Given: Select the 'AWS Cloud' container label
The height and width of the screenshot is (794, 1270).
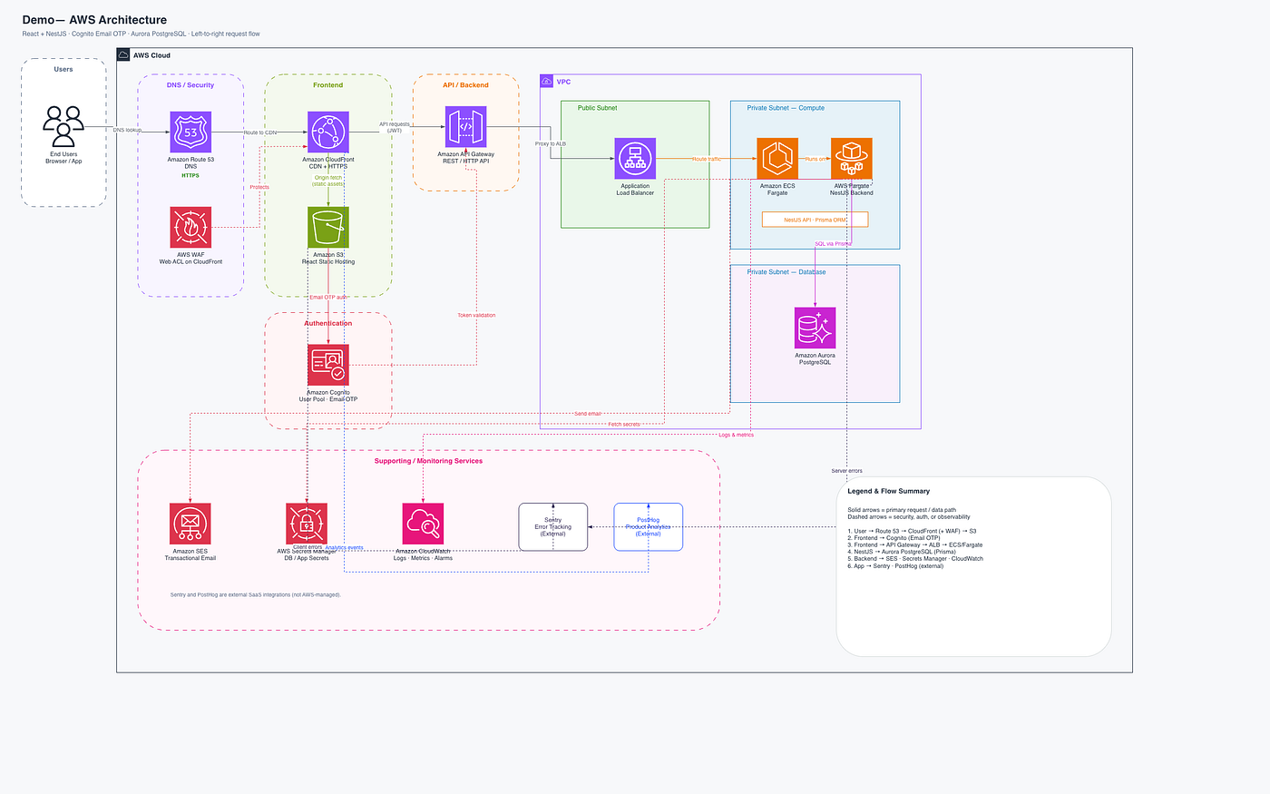Looking at the screenshot, I should pyautogui.click(x=151, y=55).
